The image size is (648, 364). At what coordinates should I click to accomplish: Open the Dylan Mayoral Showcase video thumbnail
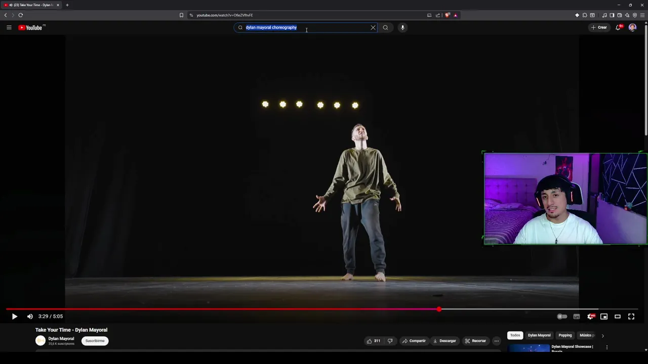coord(529,348)
